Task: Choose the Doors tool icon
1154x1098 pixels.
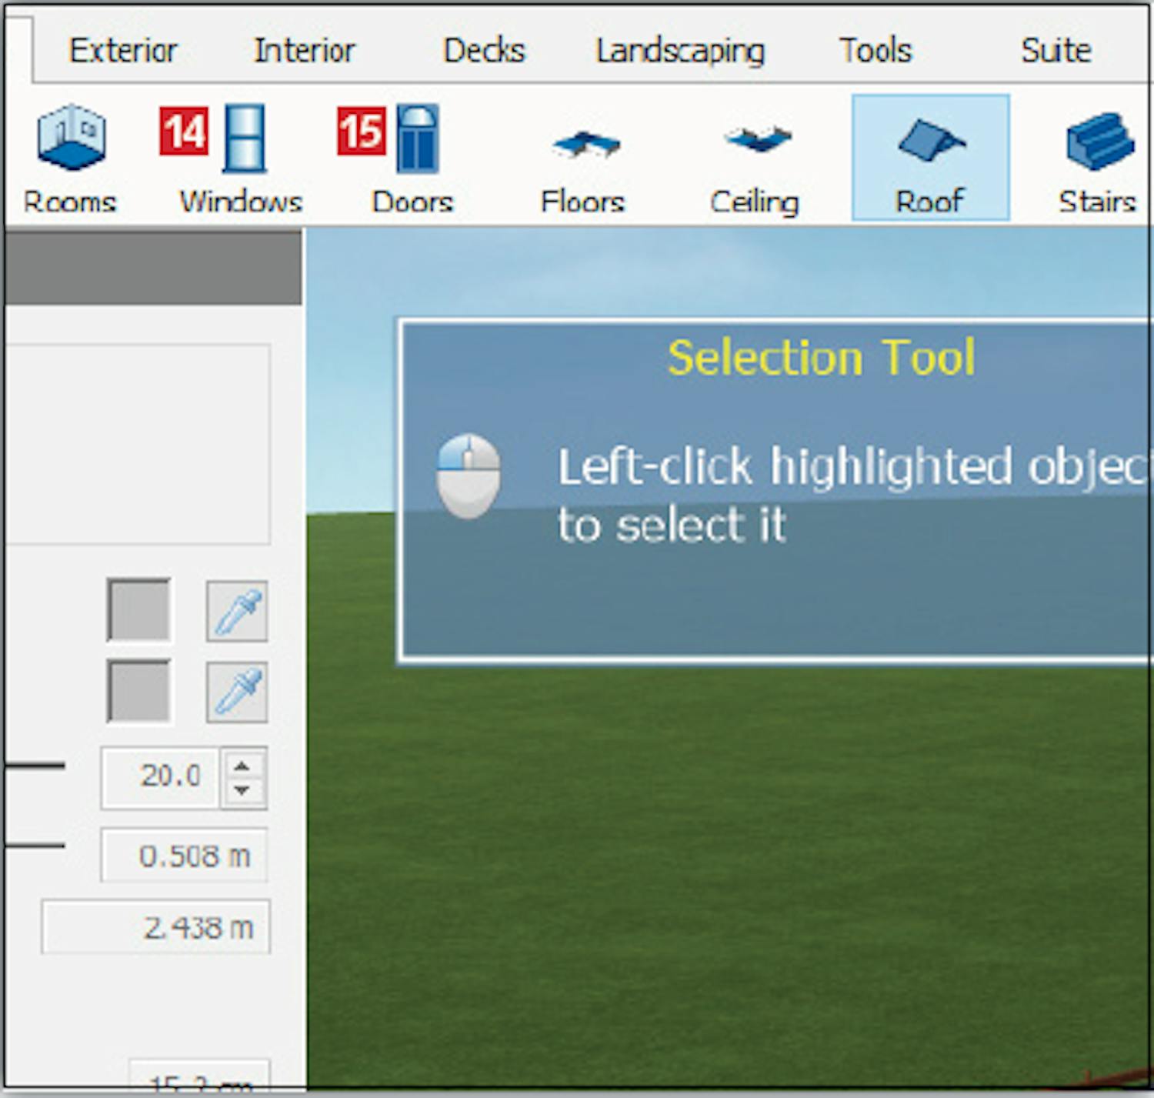Action: (414, 158)
